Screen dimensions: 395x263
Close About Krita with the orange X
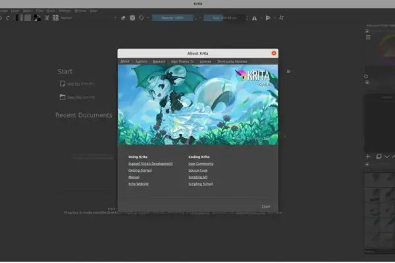[x=274, y=53]
